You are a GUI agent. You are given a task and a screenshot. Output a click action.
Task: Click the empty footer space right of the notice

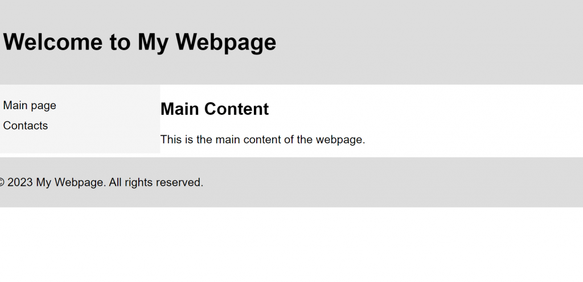[x=391, y=182]
